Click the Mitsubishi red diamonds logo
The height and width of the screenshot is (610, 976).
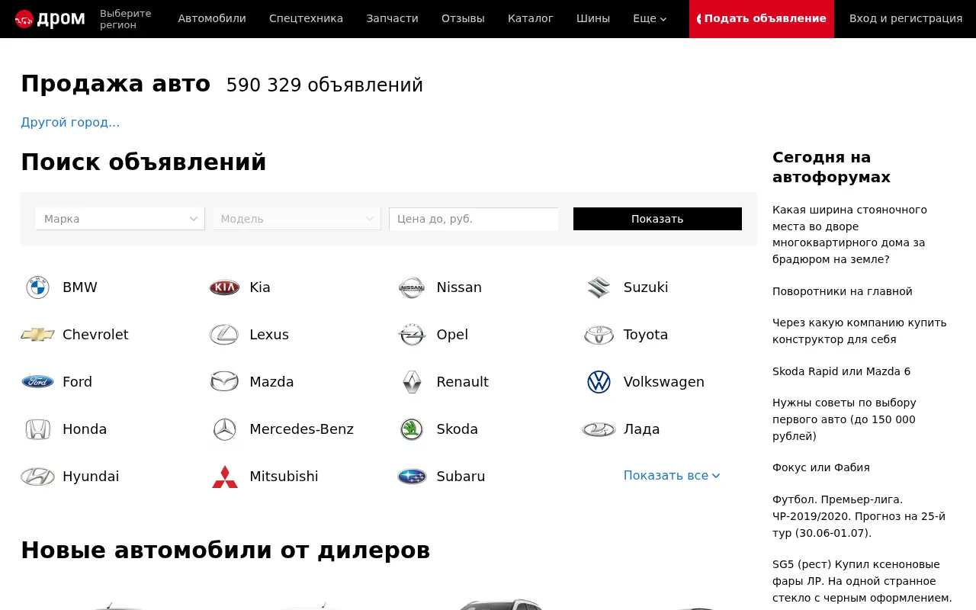224,477
